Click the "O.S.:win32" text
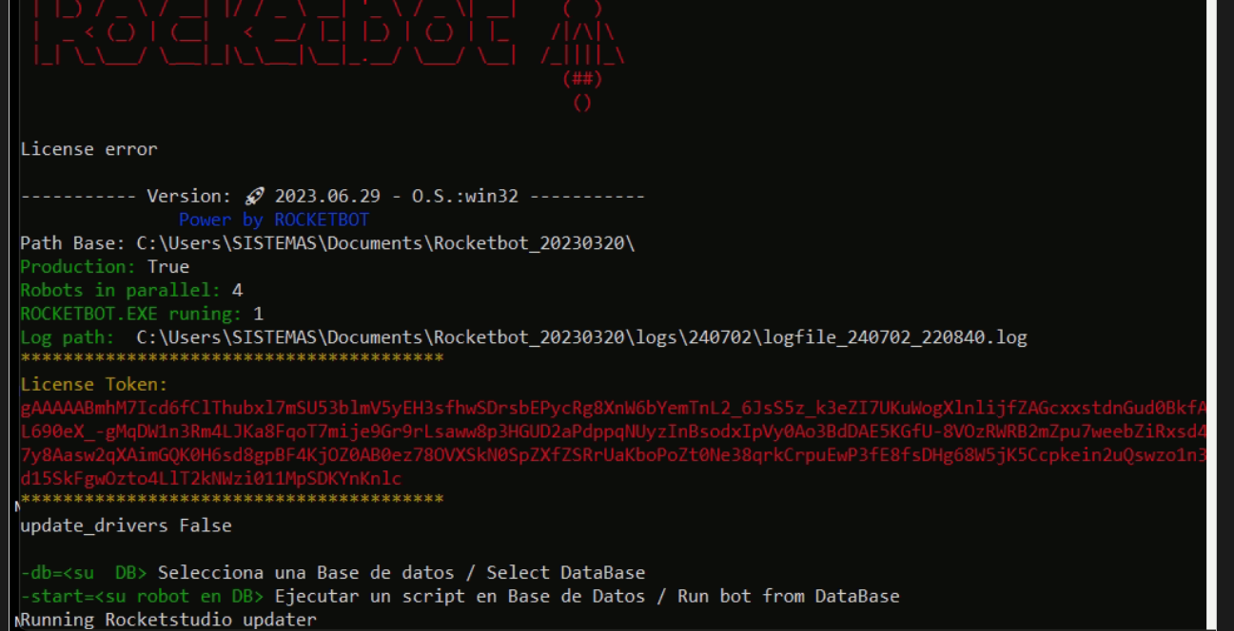Image resolution: width=1234 pixels, height=631 pixels. [464, 197]
